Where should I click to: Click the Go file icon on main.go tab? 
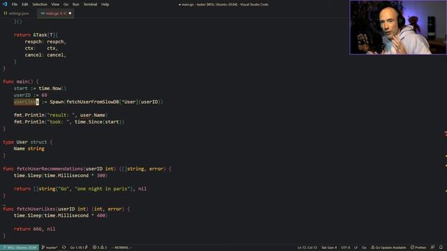click(x=43, y=13)
